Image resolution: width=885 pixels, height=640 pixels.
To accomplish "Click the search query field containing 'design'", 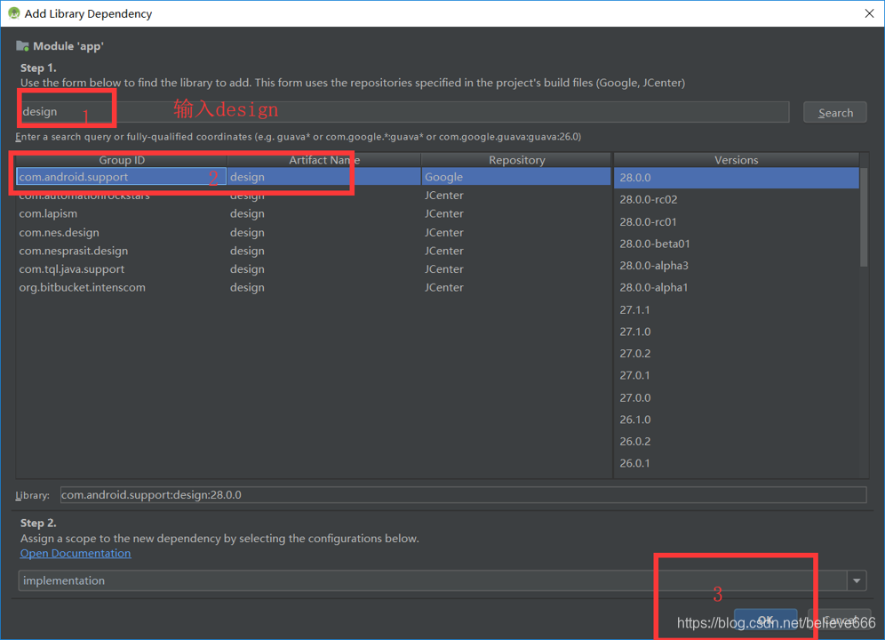I will 403,112.
